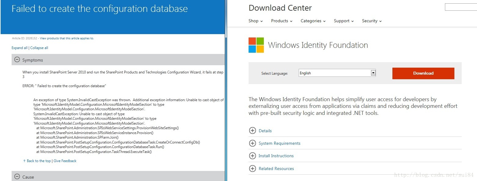Click the Give Feedback link
The image size is (477, 181).
pos(65,161)
